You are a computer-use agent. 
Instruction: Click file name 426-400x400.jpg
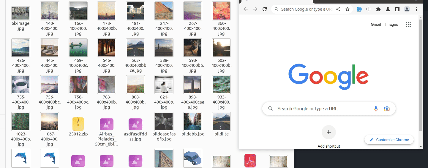point(21,65)
